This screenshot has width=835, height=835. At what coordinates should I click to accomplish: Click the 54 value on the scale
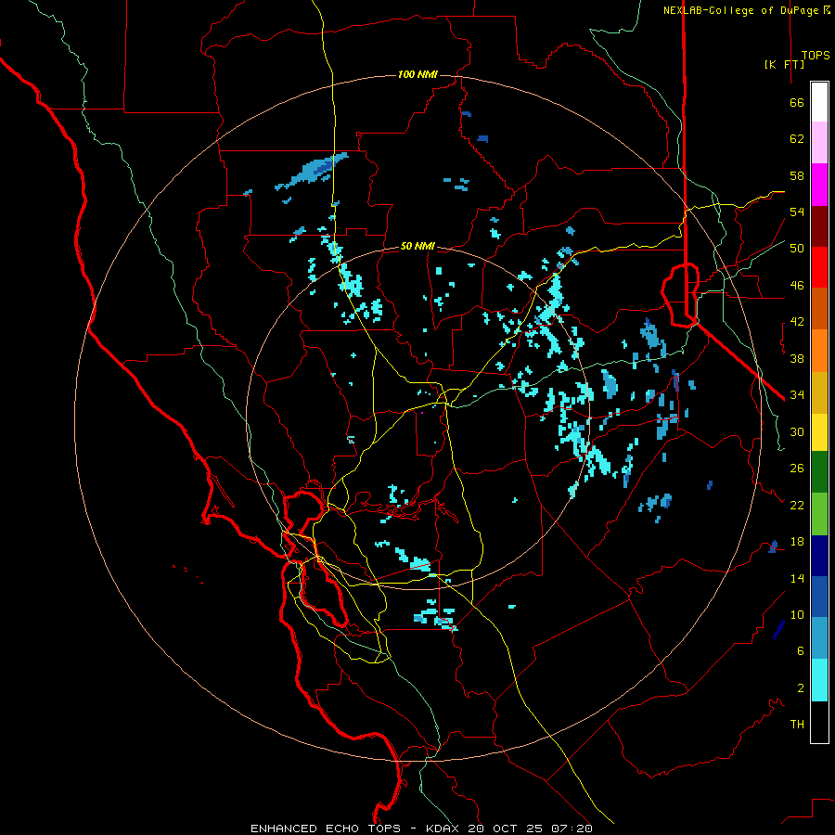tap(797, 212)
